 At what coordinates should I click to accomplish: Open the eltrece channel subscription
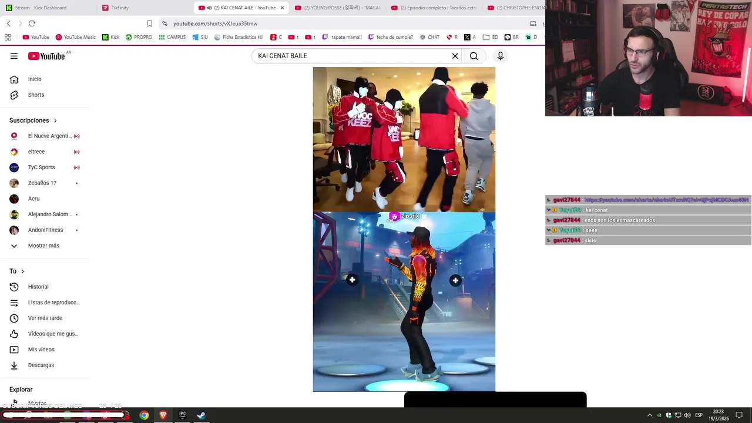pyautogui.click(x=45, y=152)
